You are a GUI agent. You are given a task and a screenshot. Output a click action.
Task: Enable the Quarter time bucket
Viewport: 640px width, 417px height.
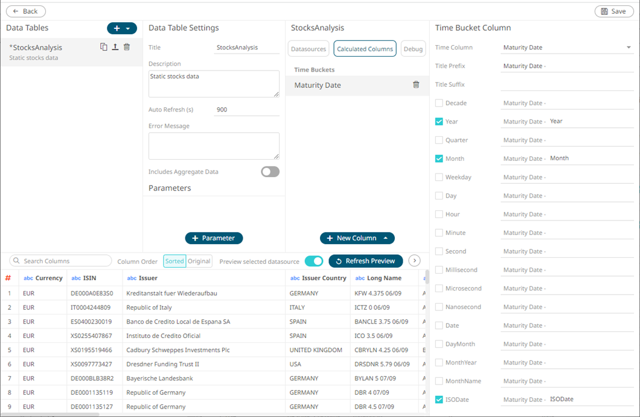(439, 140)
